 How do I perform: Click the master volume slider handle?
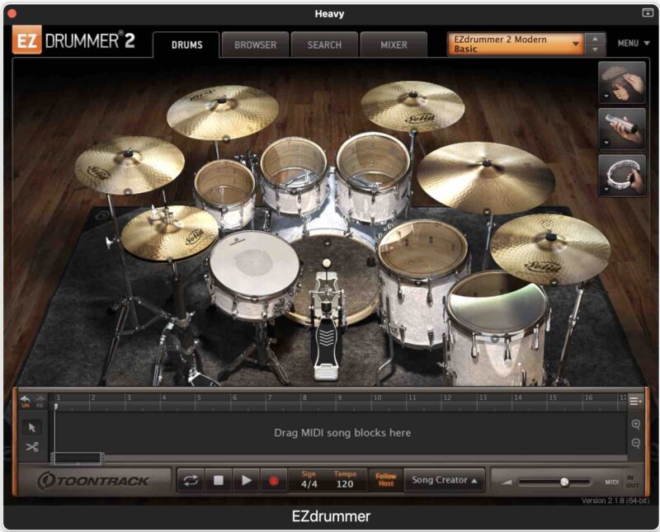(x=564, y=482)
